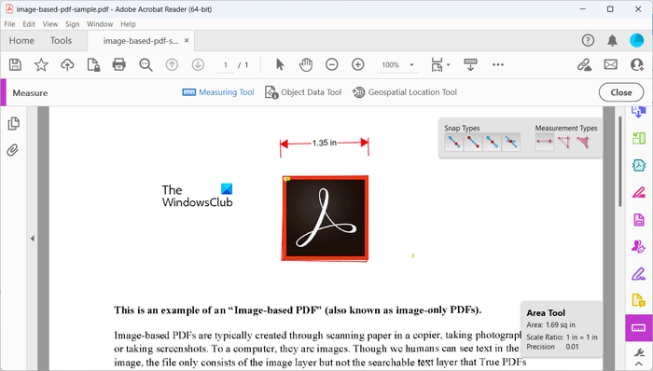Click the share with others person icon
The height and width of the screenshot is (371, 653).
(637, 64)
